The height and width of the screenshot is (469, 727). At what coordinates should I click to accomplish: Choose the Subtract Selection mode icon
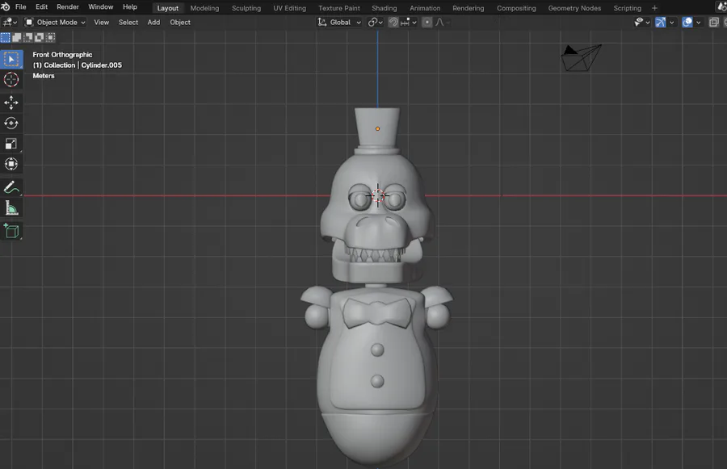tap(27, 38)
